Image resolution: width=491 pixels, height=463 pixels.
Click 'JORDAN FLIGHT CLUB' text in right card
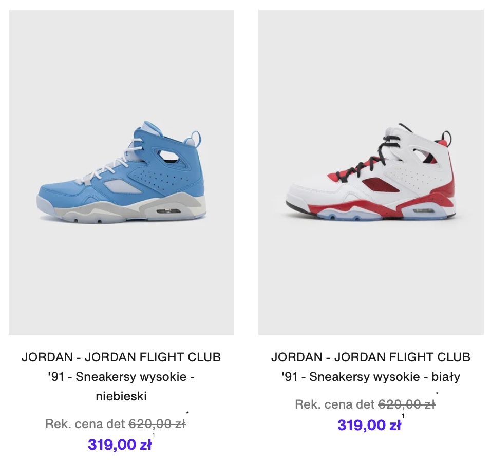point(402,357)
